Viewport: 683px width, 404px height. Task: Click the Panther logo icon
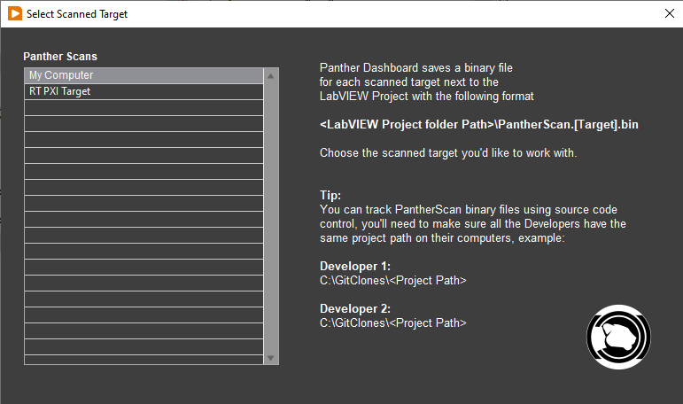click(x=618, y=337)
